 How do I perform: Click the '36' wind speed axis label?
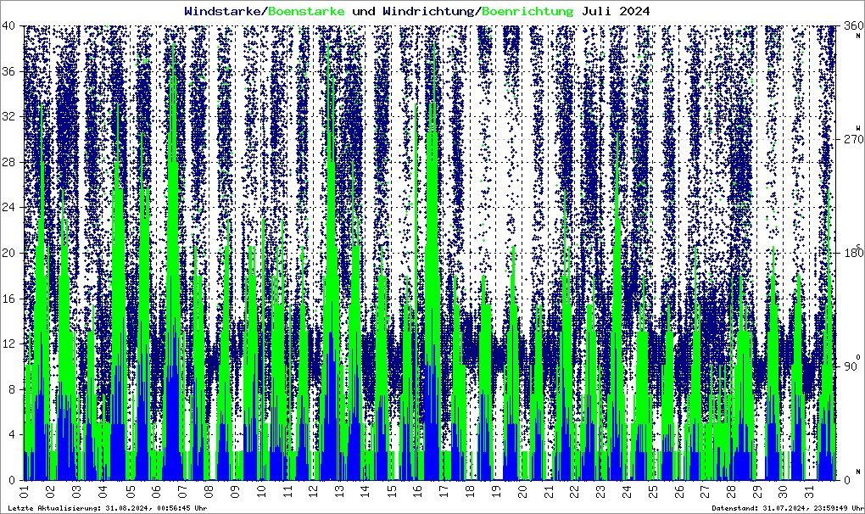[8, 71]
